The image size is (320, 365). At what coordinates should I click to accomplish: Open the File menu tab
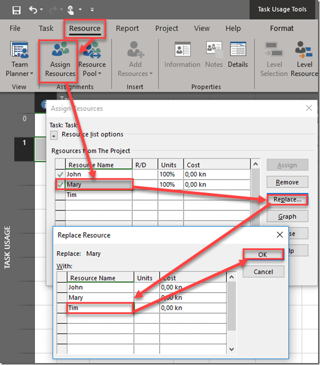tap(15, 28)
